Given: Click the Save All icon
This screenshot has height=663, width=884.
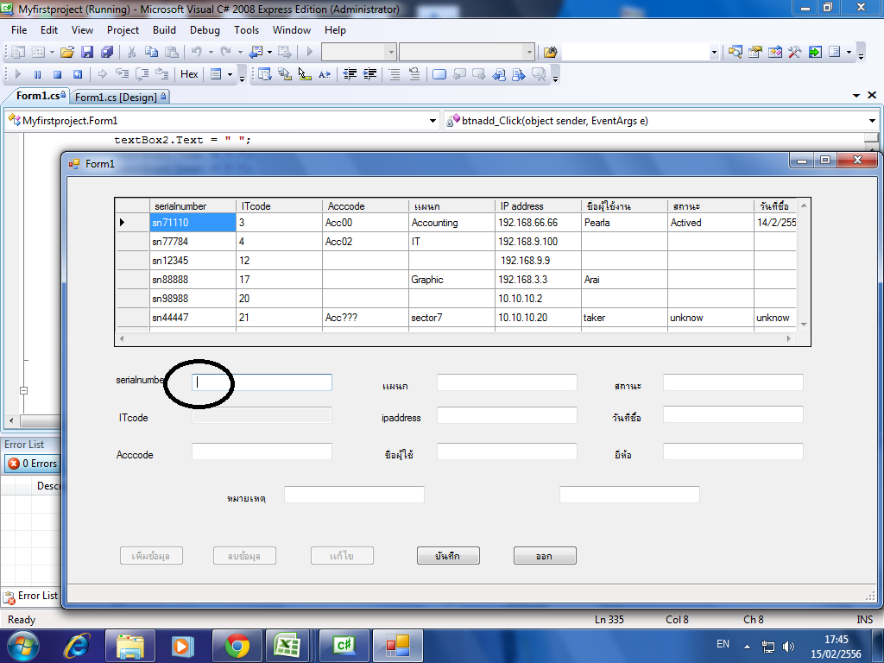Looking at the screenshot, I should [x=107, y=53].
